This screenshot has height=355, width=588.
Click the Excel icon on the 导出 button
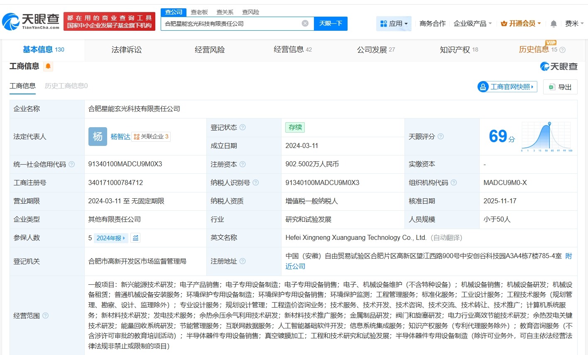(552, 86)
